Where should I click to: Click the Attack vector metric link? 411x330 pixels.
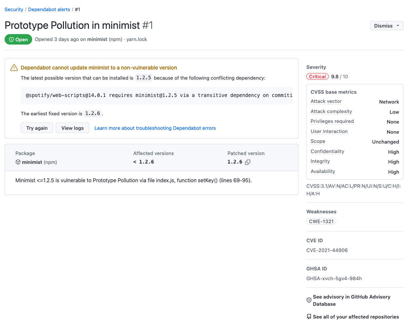(326, 102)
